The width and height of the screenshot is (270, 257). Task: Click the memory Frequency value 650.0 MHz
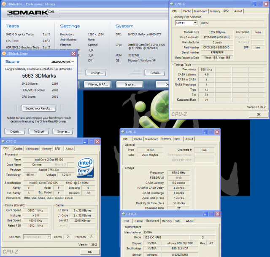click(178, 173)
